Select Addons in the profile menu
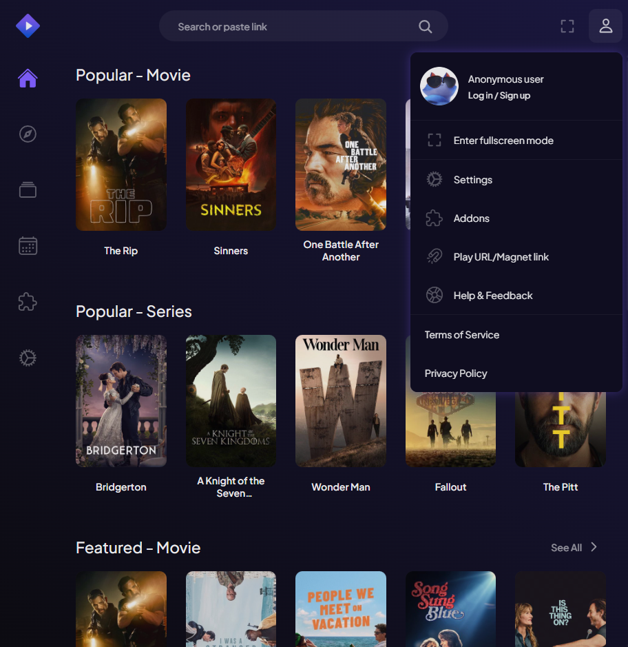The height and width of the screenshot is (647, 628). (471, 218)
